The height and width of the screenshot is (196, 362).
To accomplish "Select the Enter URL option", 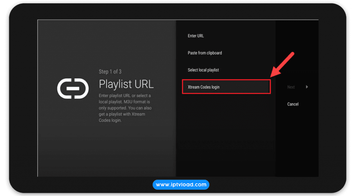I will pyautogui.click(x=195, y=36).
